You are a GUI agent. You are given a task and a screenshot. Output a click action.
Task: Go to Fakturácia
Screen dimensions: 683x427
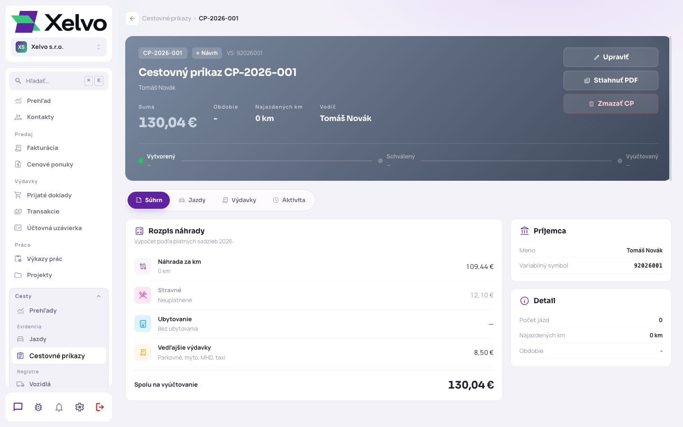(59, 148)
